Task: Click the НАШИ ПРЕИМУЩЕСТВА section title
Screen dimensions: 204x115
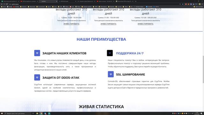Action: click(101, 39)
